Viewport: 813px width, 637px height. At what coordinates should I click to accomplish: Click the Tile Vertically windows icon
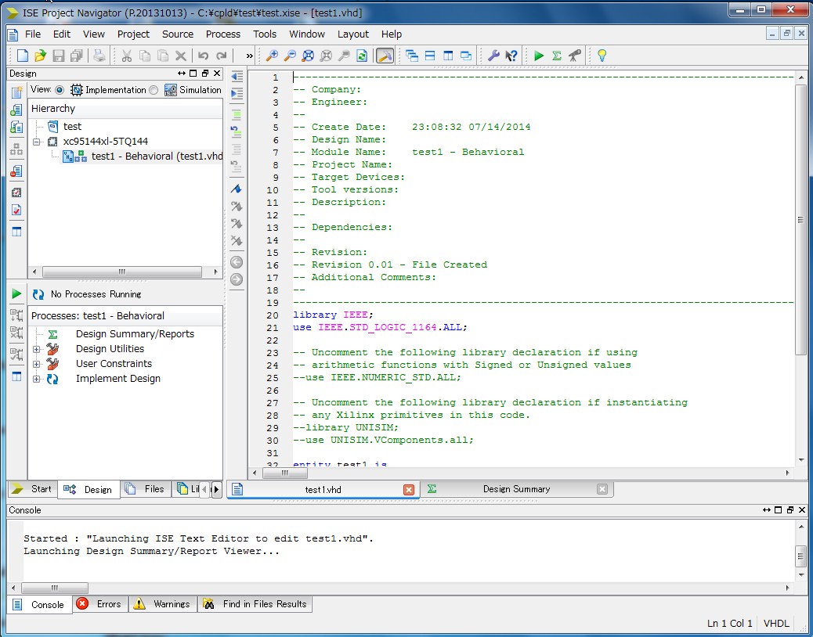(x=448, y=56)
